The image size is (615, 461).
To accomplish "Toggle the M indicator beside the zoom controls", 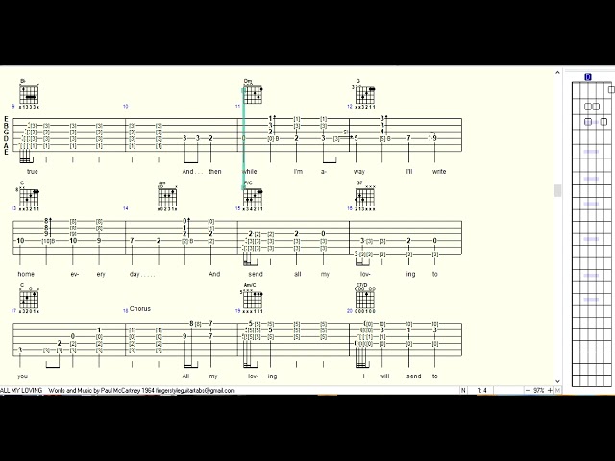I will tap(557, 391).
